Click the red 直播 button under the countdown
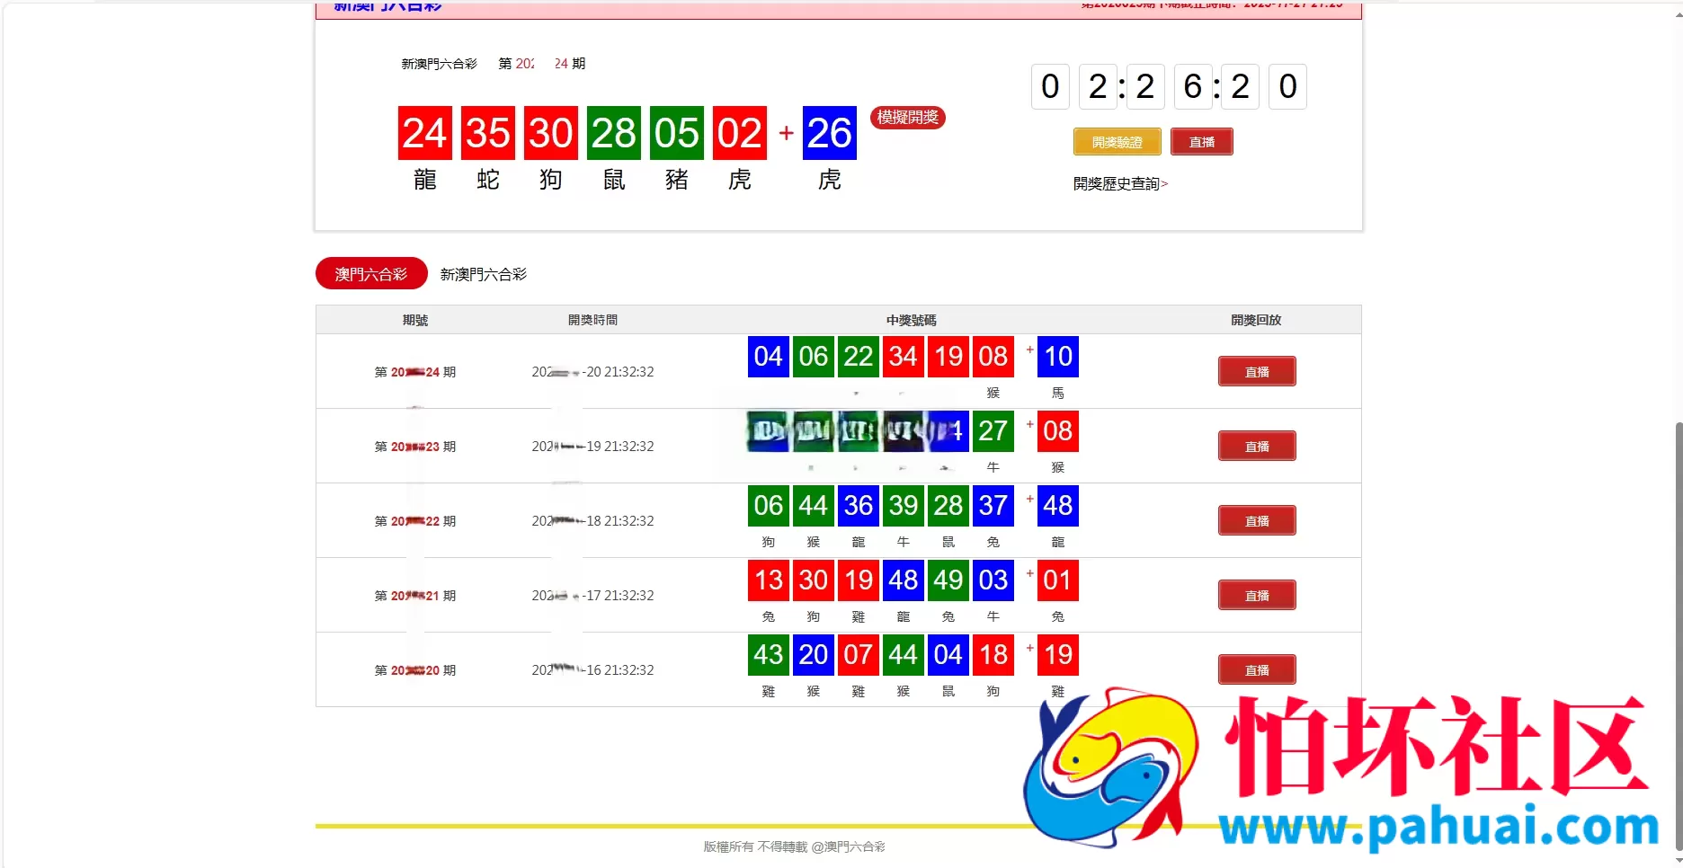 (x=1202, y=142)
